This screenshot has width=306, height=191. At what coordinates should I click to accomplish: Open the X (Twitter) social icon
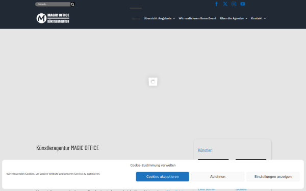225,4
